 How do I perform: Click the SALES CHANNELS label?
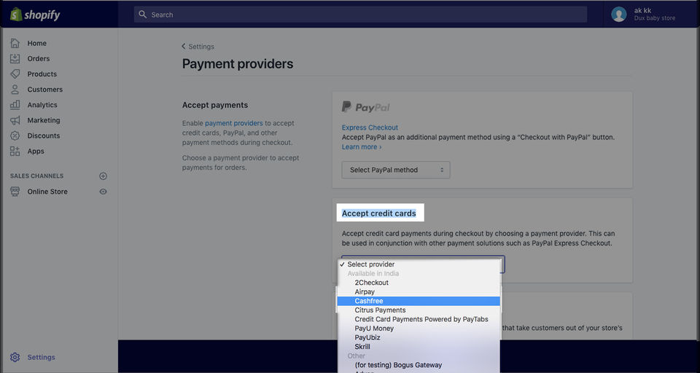[36, 176]
